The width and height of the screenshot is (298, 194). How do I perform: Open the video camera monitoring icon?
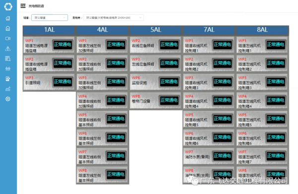pyautogui.click(x=8, y=39)
